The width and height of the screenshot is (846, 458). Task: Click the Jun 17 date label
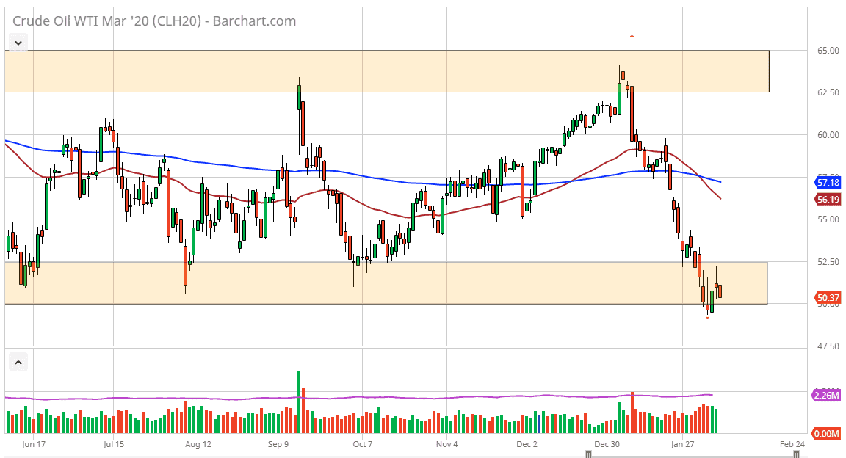(34, 445)
